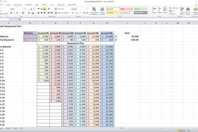
Task: Open Conditional Formatting
Action: point(94,11)
